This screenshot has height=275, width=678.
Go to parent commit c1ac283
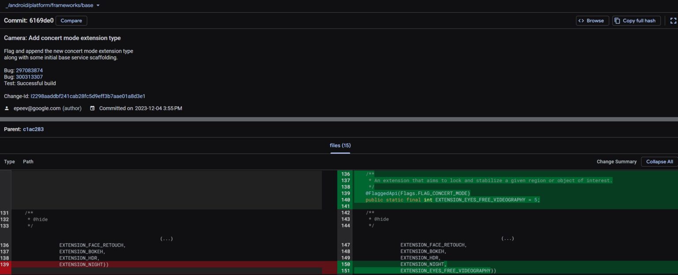[x=33, y=129]
